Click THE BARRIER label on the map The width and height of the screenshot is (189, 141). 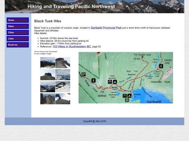pos(102,94)
